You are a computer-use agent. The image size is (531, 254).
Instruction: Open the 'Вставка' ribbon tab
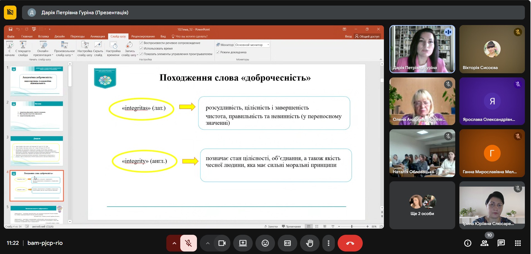coord(43,36)
